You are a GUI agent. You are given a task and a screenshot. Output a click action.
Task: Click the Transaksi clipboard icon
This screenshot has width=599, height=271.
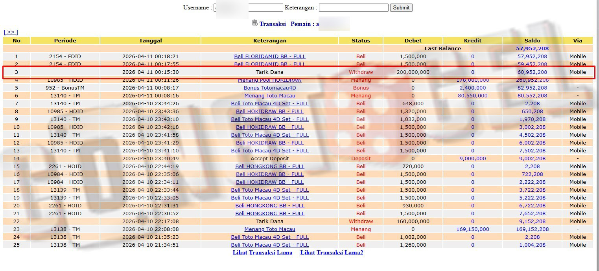click(255, 23)
